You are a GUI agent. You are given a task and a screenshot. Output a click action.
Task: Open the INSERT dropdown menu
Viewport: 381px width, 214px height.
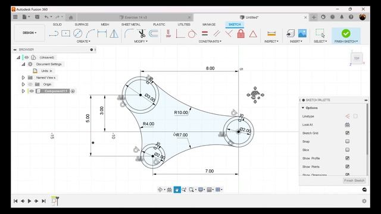(296, 42)
